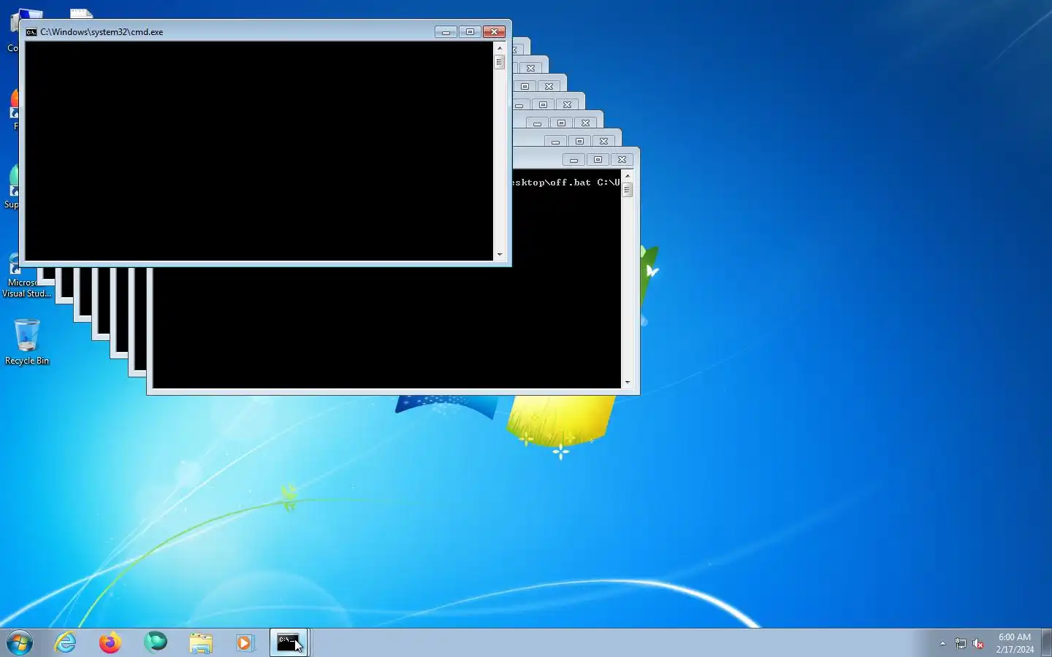This screenshot has width=1052, height=657.
Task: Click the off.bat window's scroll-up arrow
Action: click(628, 176)
